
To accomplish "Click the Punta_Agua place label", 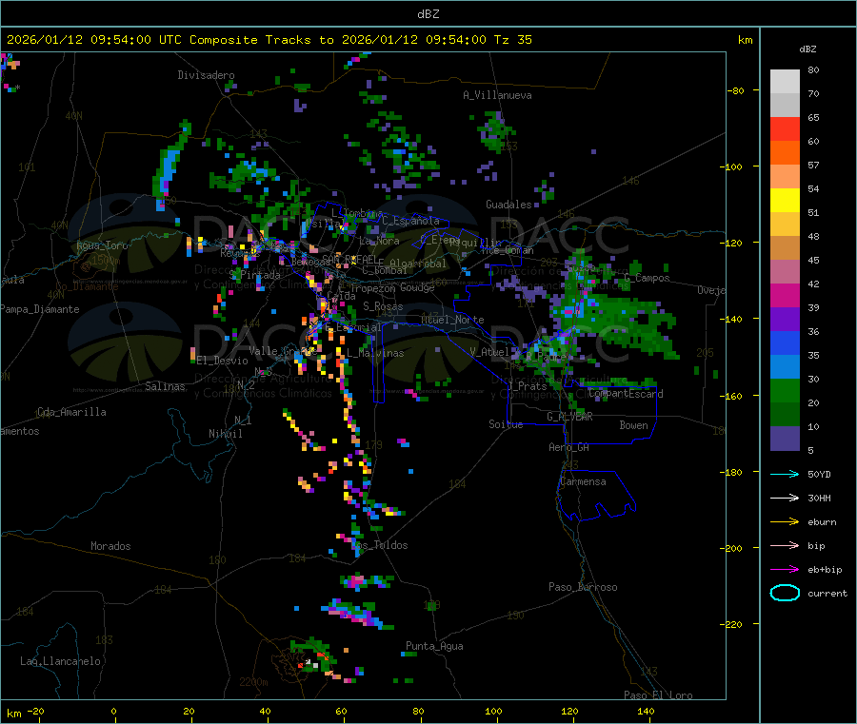I will click(434, 646).
